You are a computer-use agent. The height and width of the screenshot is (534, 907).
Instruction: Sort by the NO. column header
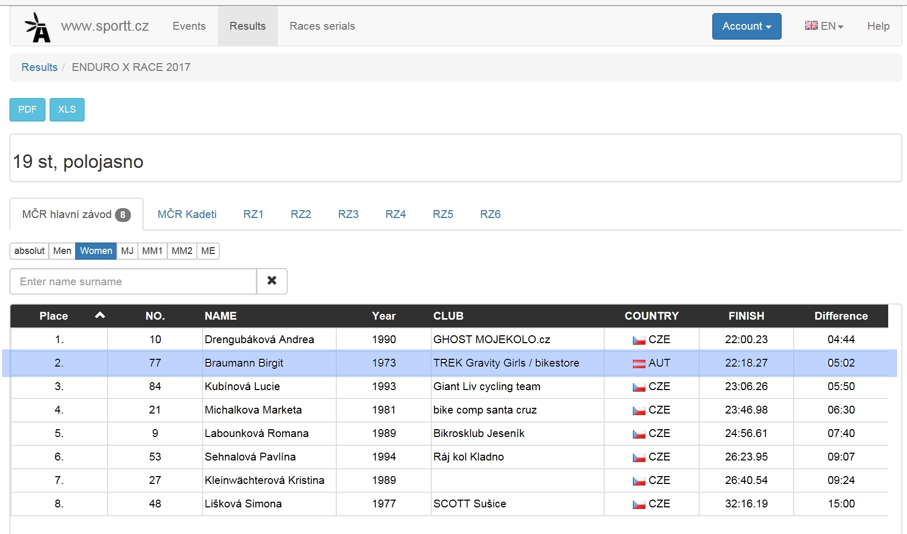click(155, 316)
